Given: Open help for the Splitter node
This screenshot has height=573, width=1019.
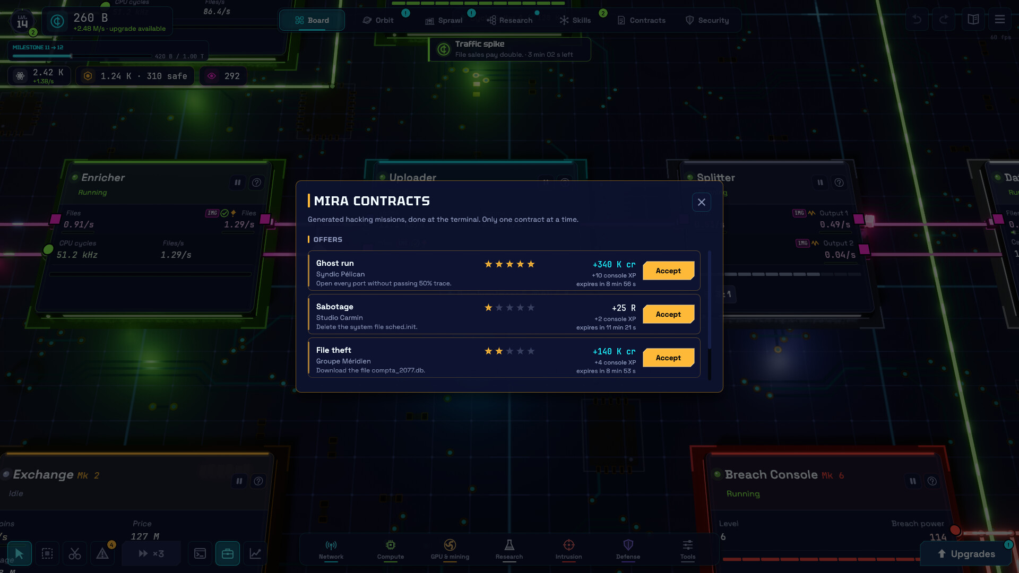Looking at the screenshot, I should [x=839, y=183].
